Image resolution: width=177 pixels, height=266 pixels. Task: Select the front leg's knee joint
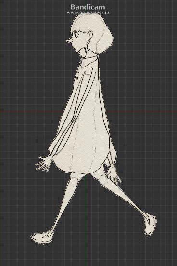click(x=73, y=181)
